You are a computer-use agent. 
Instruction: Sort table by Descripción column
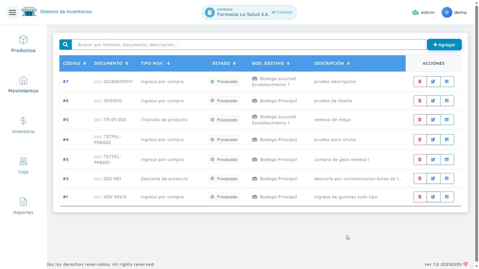[332, 63]
